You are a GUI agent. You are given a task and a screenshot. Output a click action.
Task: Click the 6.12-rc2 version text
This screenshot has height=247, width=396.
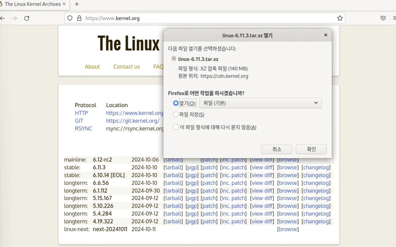[x=102, y=160]
